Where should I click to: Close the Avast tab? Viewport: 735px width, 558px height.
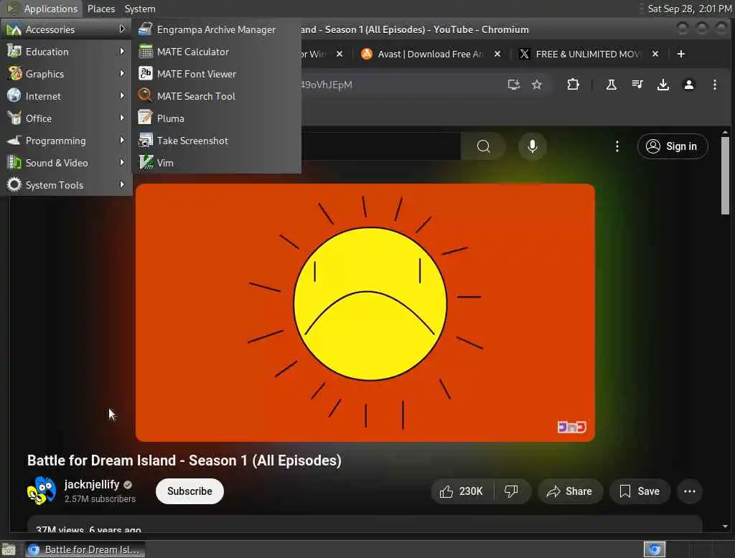pos(497,54)
